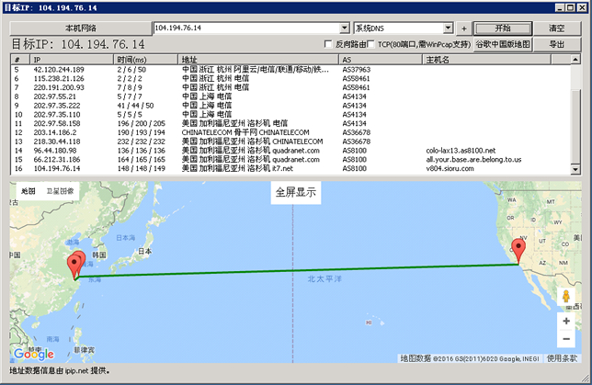592x385 pixels.
Task: Click the 清空 button
Action: point(557,28)
